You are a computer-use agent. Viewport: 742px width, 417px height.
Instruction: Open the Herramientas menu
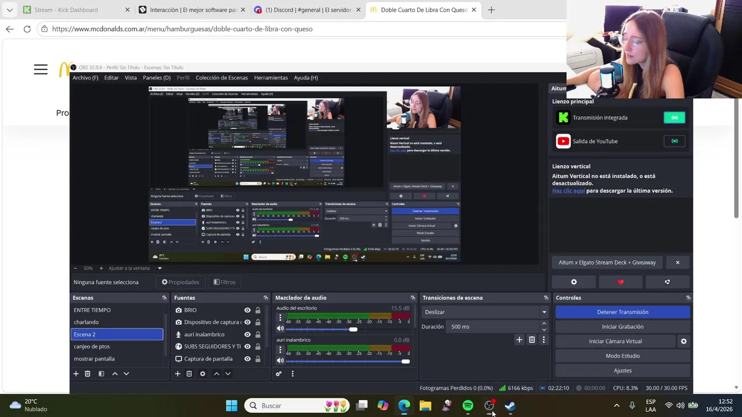271,78
